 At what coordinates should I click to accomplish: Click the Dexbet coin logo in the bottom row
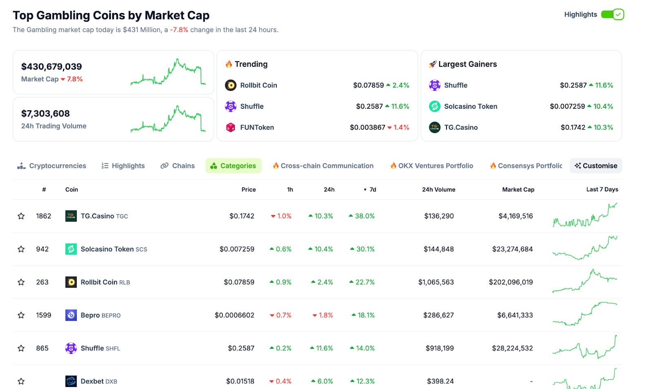71,381
